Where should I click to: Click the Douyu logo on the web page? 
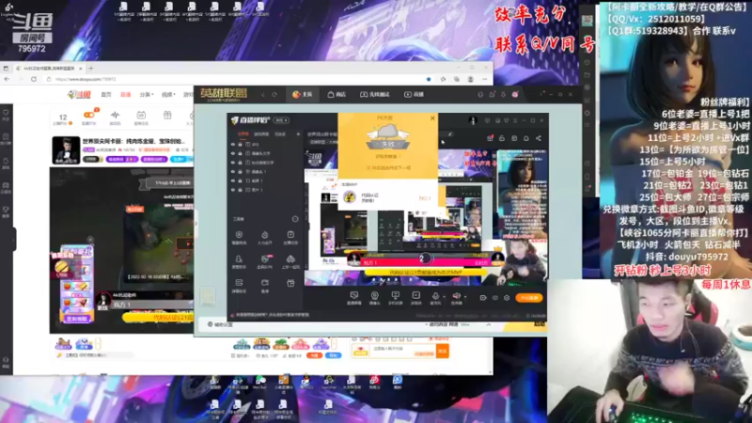[x=79, y=95]
